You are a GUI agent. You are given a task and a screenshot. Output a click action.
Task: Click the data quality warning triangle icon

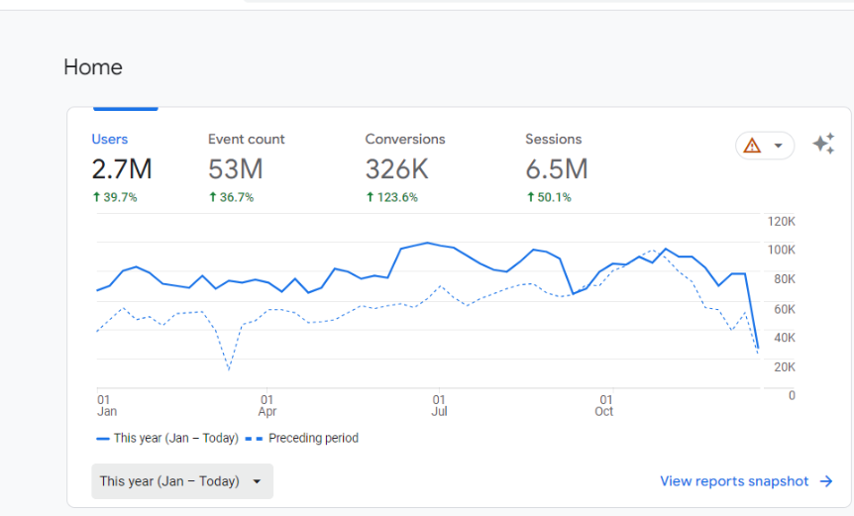(x=752, y=146)
